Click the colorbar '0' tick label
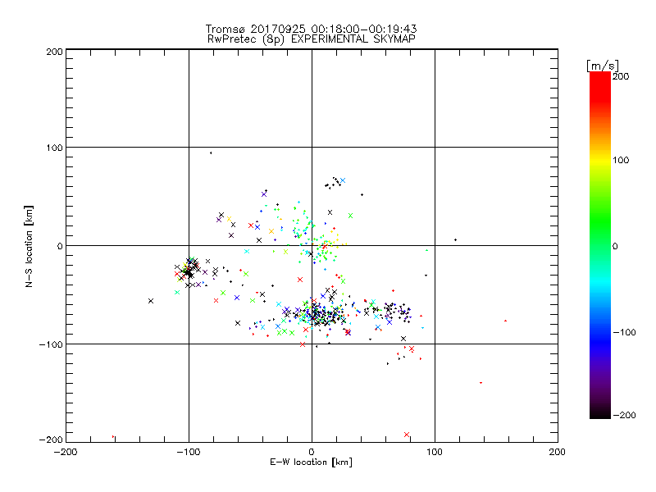This screenshot has height=492, width=656. point(615,247)
